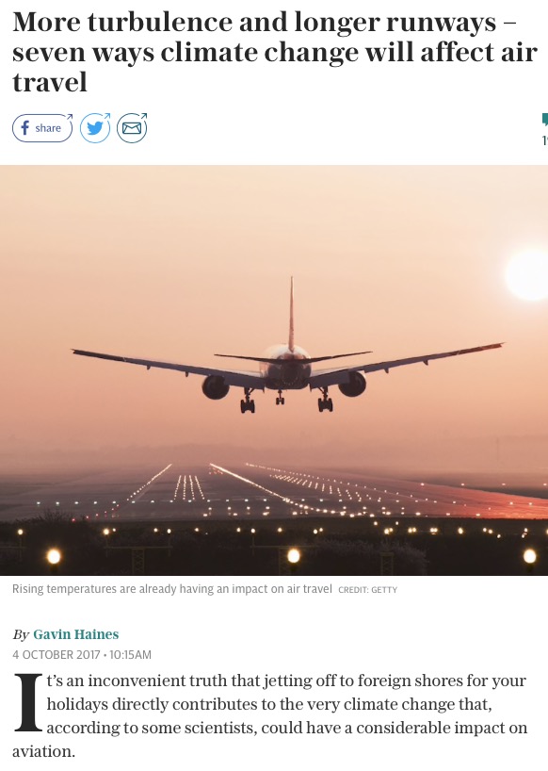This screenshot has width=548, height=771.
Task: Click the 'share' text label
Action: coord(48,128)
